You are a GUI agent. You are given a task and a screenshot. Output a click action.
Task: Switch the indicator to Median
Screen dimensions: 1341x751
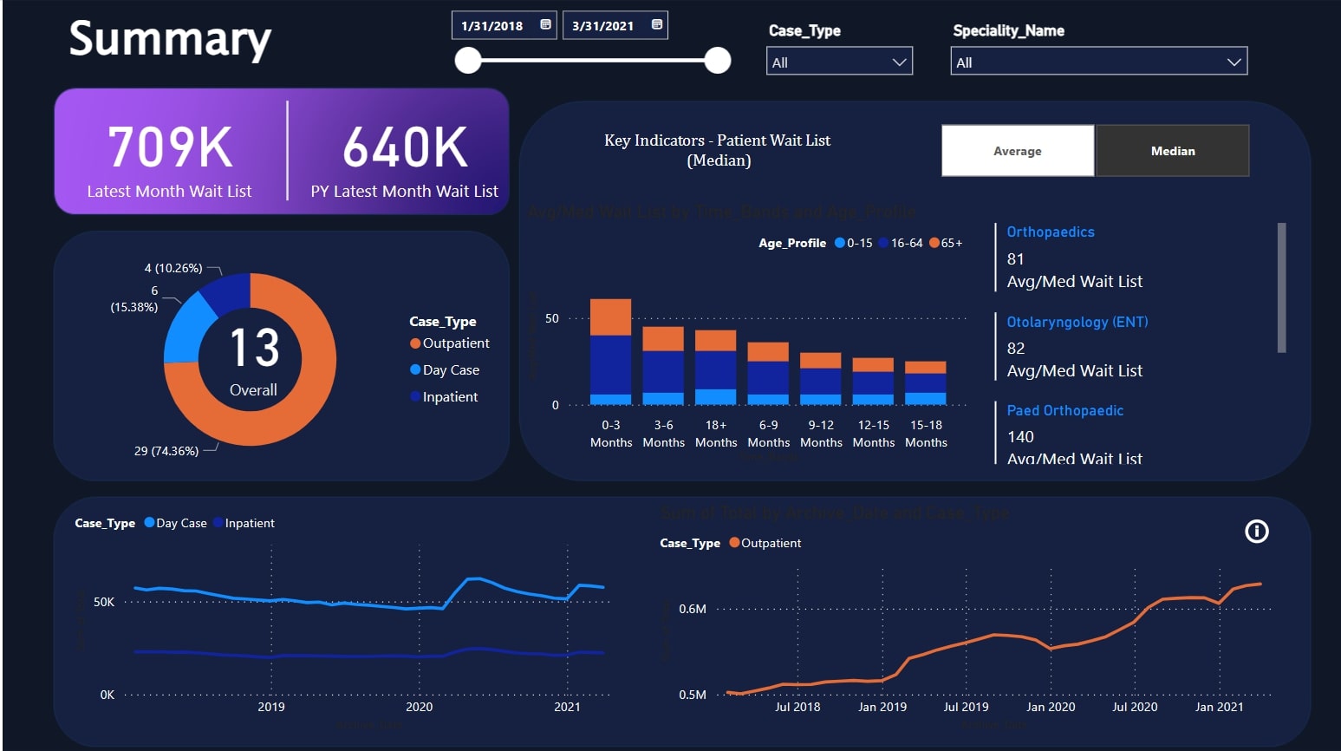pos(1172,151)
